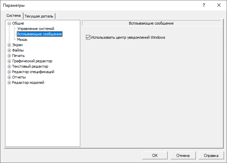This screenshot has width=227, height=163.
Task: Expand the Редактор спецификаций node
Action: [x=9, y=72]
